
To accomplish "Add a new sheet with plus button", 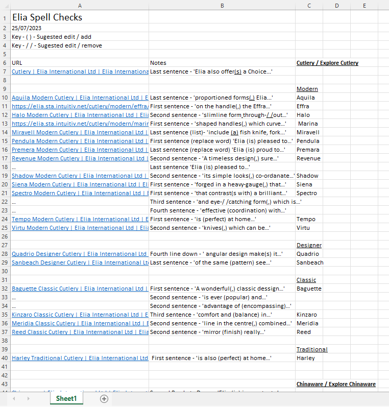I will point(104,399).
